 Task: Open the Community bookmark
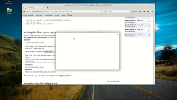(48, 15)
